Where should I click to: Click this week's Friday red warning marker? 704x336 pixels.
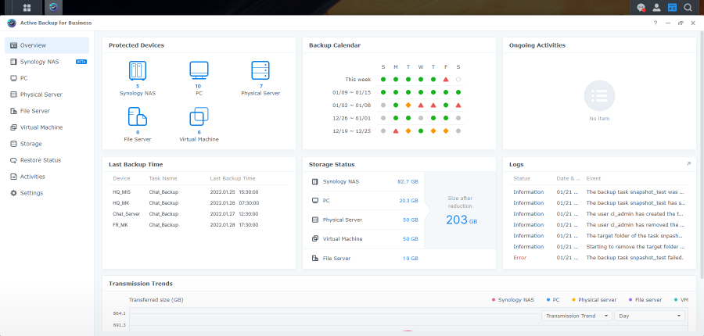446,80
